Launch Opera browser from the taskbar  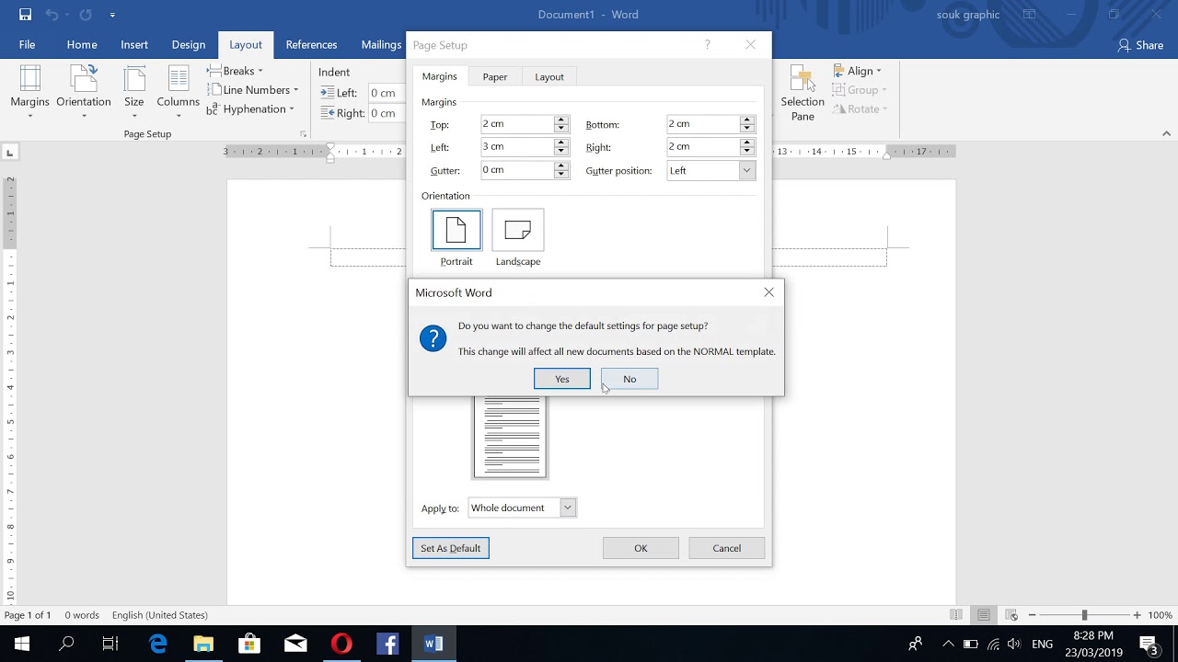tap(341, 644)
